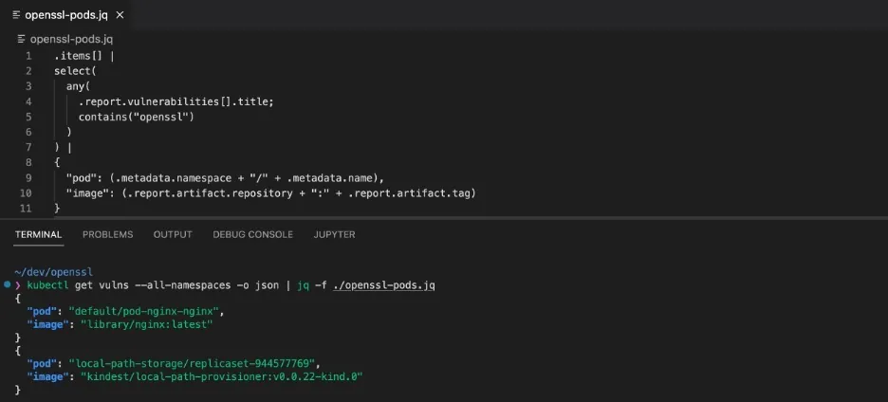Click the breadcrumb file icon

(x=22, y=39)
